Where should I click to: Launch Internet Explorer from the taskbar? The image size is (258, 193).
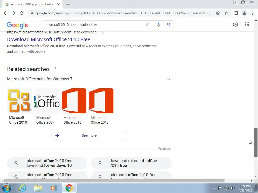(22, 188)
